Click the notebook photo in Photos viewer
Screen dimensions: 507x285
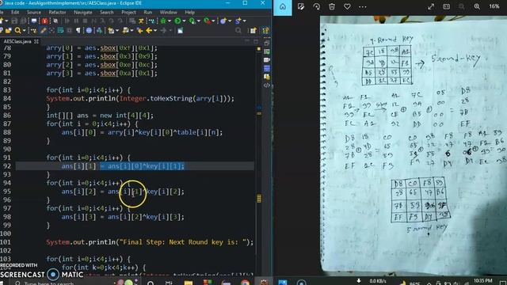pyautogui.click(x=414, y=146)
